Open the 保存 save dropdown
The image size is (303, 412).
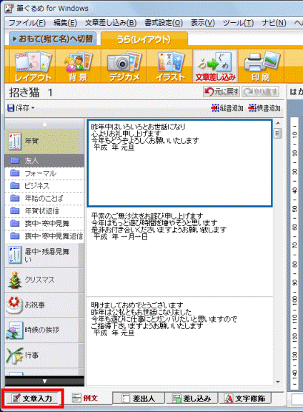pyautogui.click(x=21, y=108)
